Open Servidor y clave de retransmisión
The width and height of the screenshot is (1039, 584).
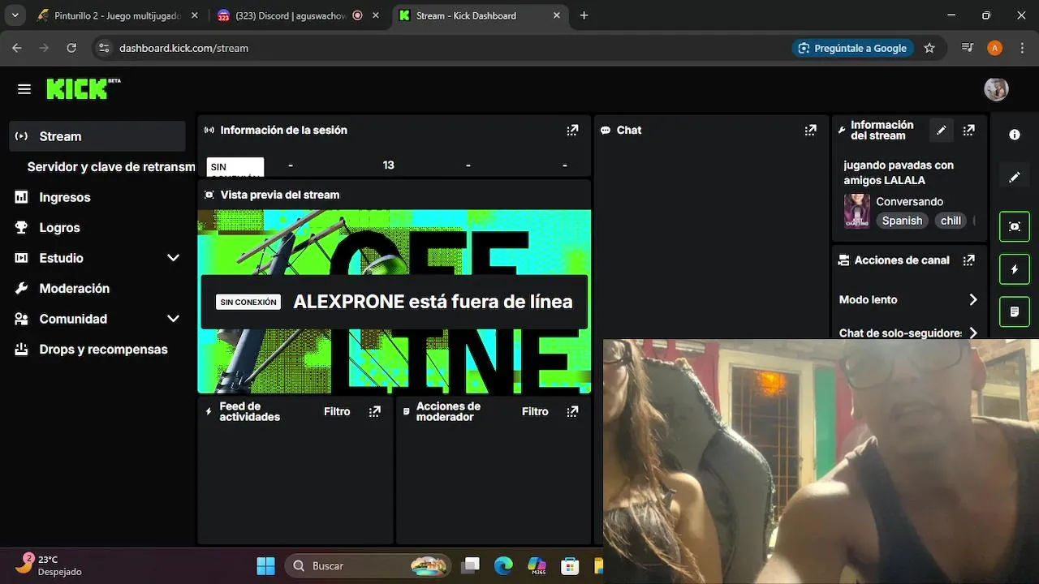click(x=111, y=167)
